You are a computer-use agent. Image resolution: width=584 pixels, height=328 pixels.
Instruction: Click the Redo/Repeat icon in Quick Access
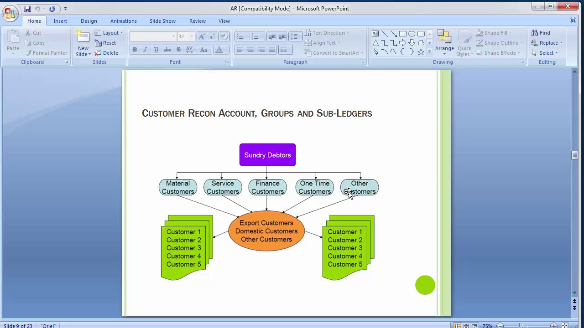click(x=52, y=9)
